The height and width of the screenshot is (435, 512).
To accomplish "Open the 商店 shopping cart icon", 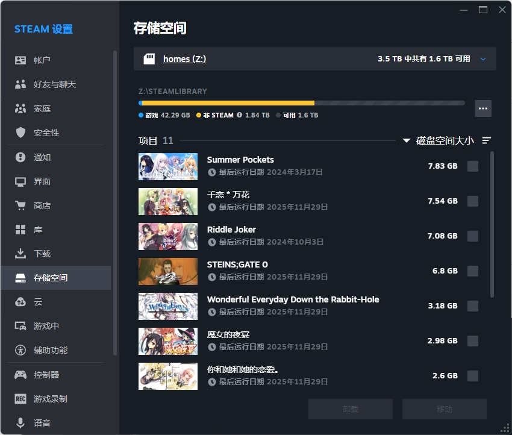I will (x=20, y=205).
